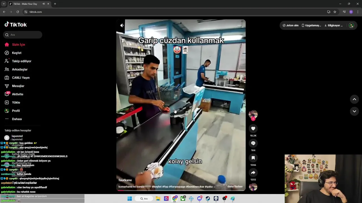Viewport: 362px width, 203px height.
Task: Bookmark the video to favorites
Action: [253, 158]
